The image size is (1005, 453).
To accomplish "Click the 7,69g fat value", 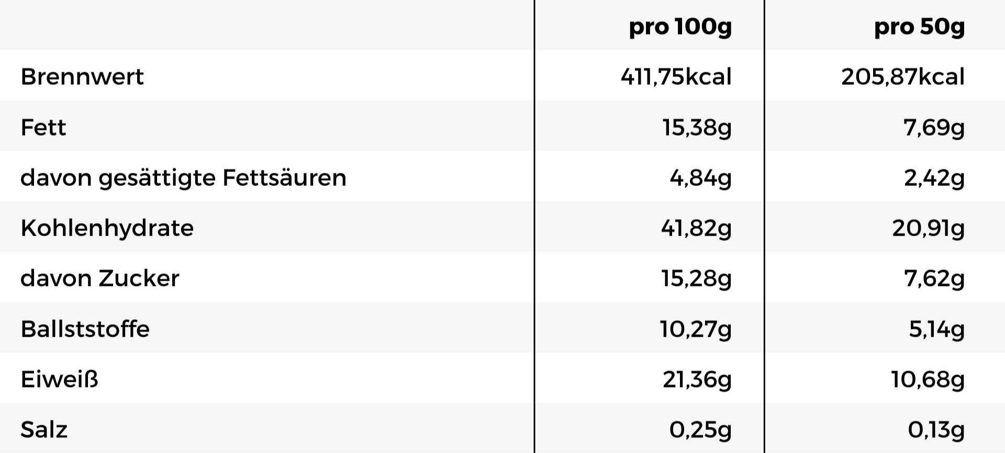I will [x=934, y=128].
